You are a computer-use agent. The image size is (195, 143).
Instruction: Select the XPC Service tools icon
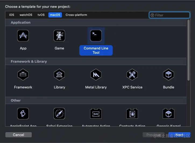pos(132,74)
